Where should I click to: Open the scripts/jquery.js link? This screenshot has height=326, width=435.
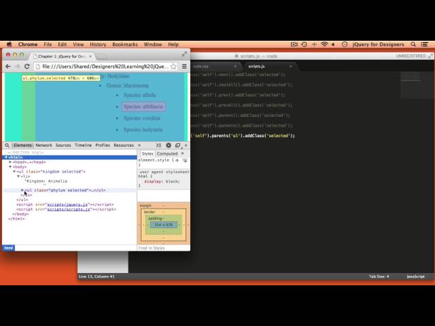pos(67,204)
